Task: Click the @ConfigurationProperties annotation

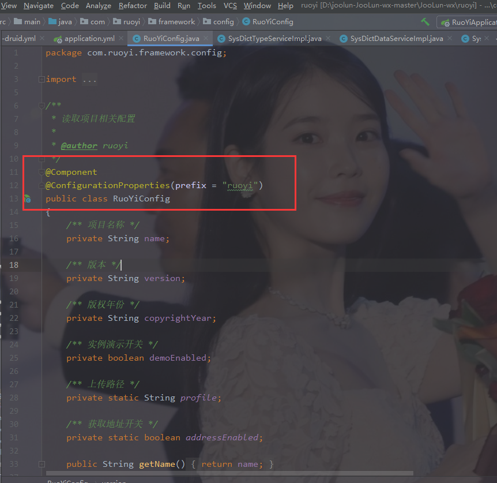Action: 108,186
